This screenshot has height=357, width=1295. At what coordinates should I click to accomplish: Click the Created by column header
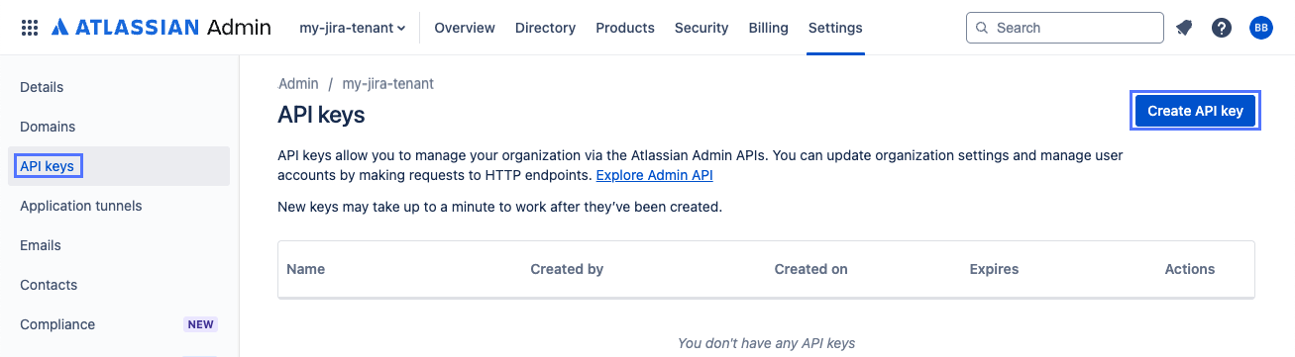[x=567, y=269]
